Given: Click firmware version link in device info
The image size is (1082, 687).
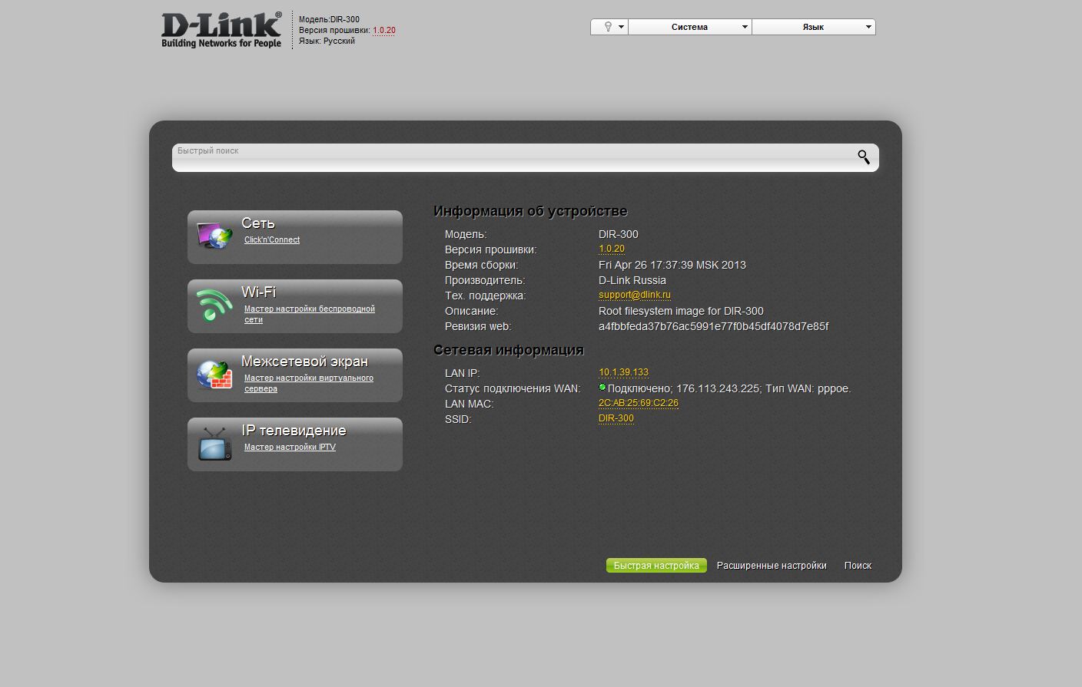Looking at the screenshot, I should coord(612,249).
